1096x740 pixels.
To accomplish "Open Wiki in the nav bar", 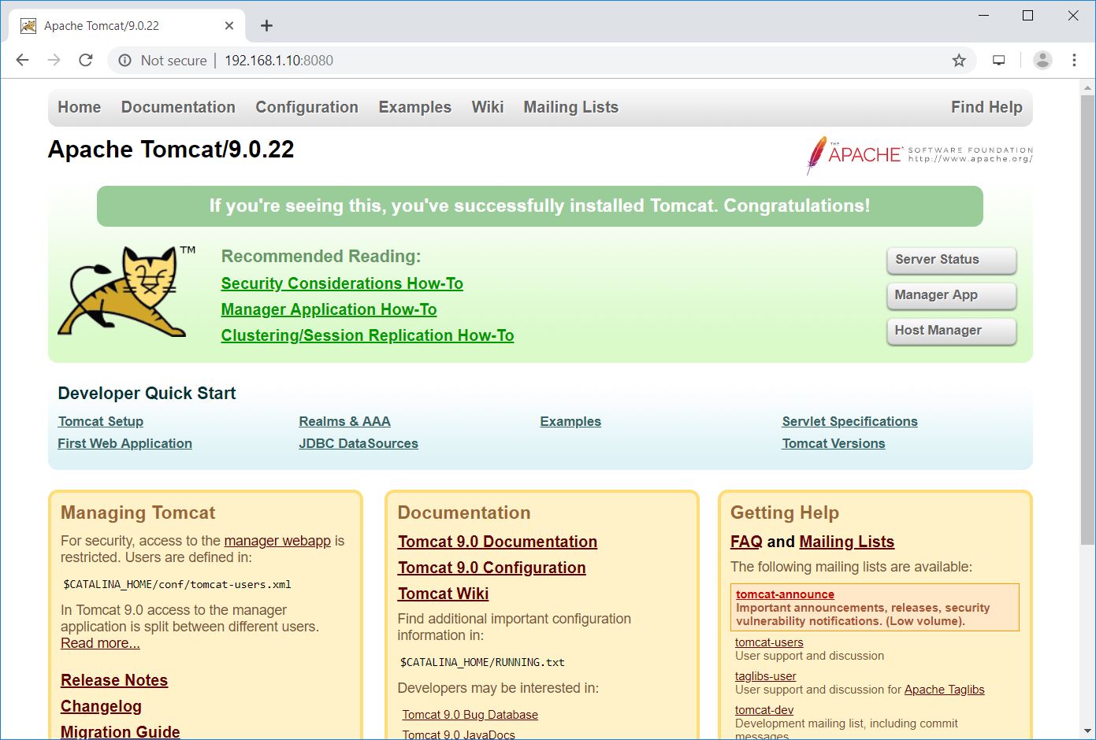I will 487,107.
